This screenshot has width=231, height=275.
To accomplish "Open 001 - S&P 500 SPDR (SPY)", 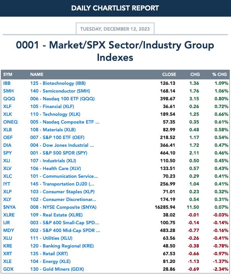I will click(59, 153).
